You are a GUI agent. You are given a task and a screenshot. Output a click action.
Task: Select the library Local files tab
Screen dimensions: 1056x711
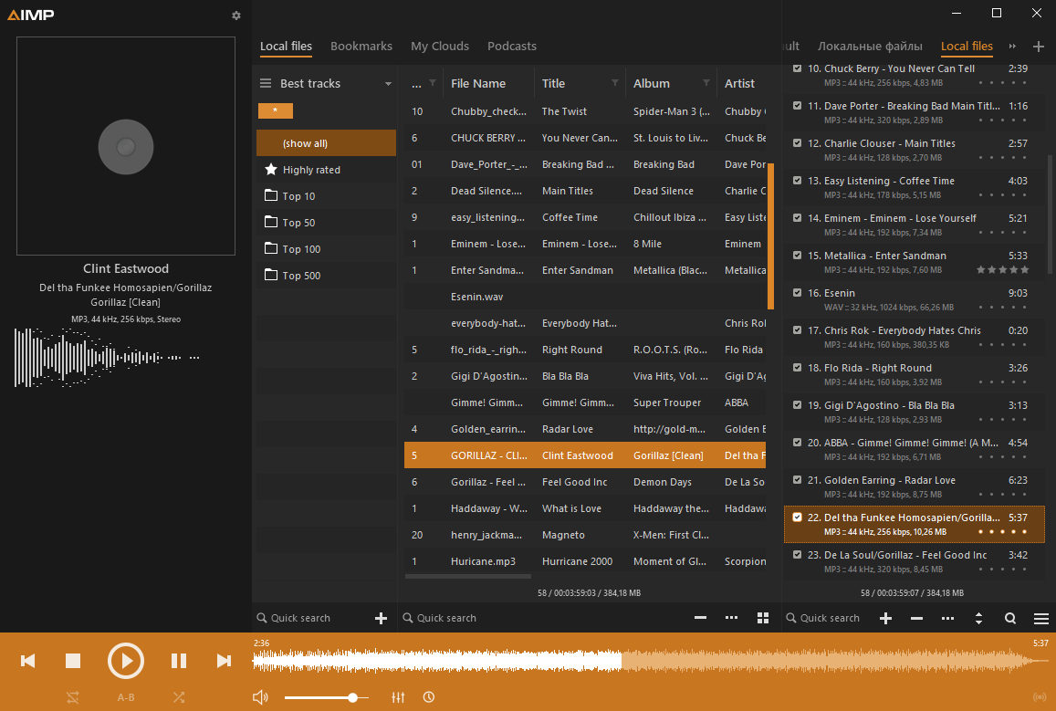pyautogui.click(x=287, y=46)
